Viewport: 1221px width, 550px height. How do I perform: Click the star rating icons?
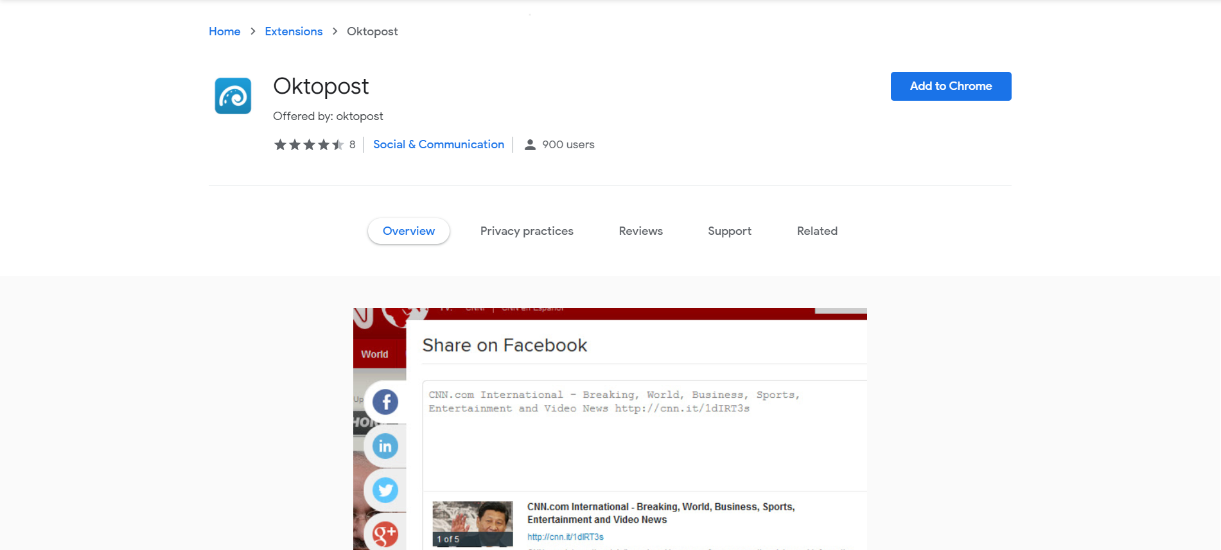pos(309,144)
